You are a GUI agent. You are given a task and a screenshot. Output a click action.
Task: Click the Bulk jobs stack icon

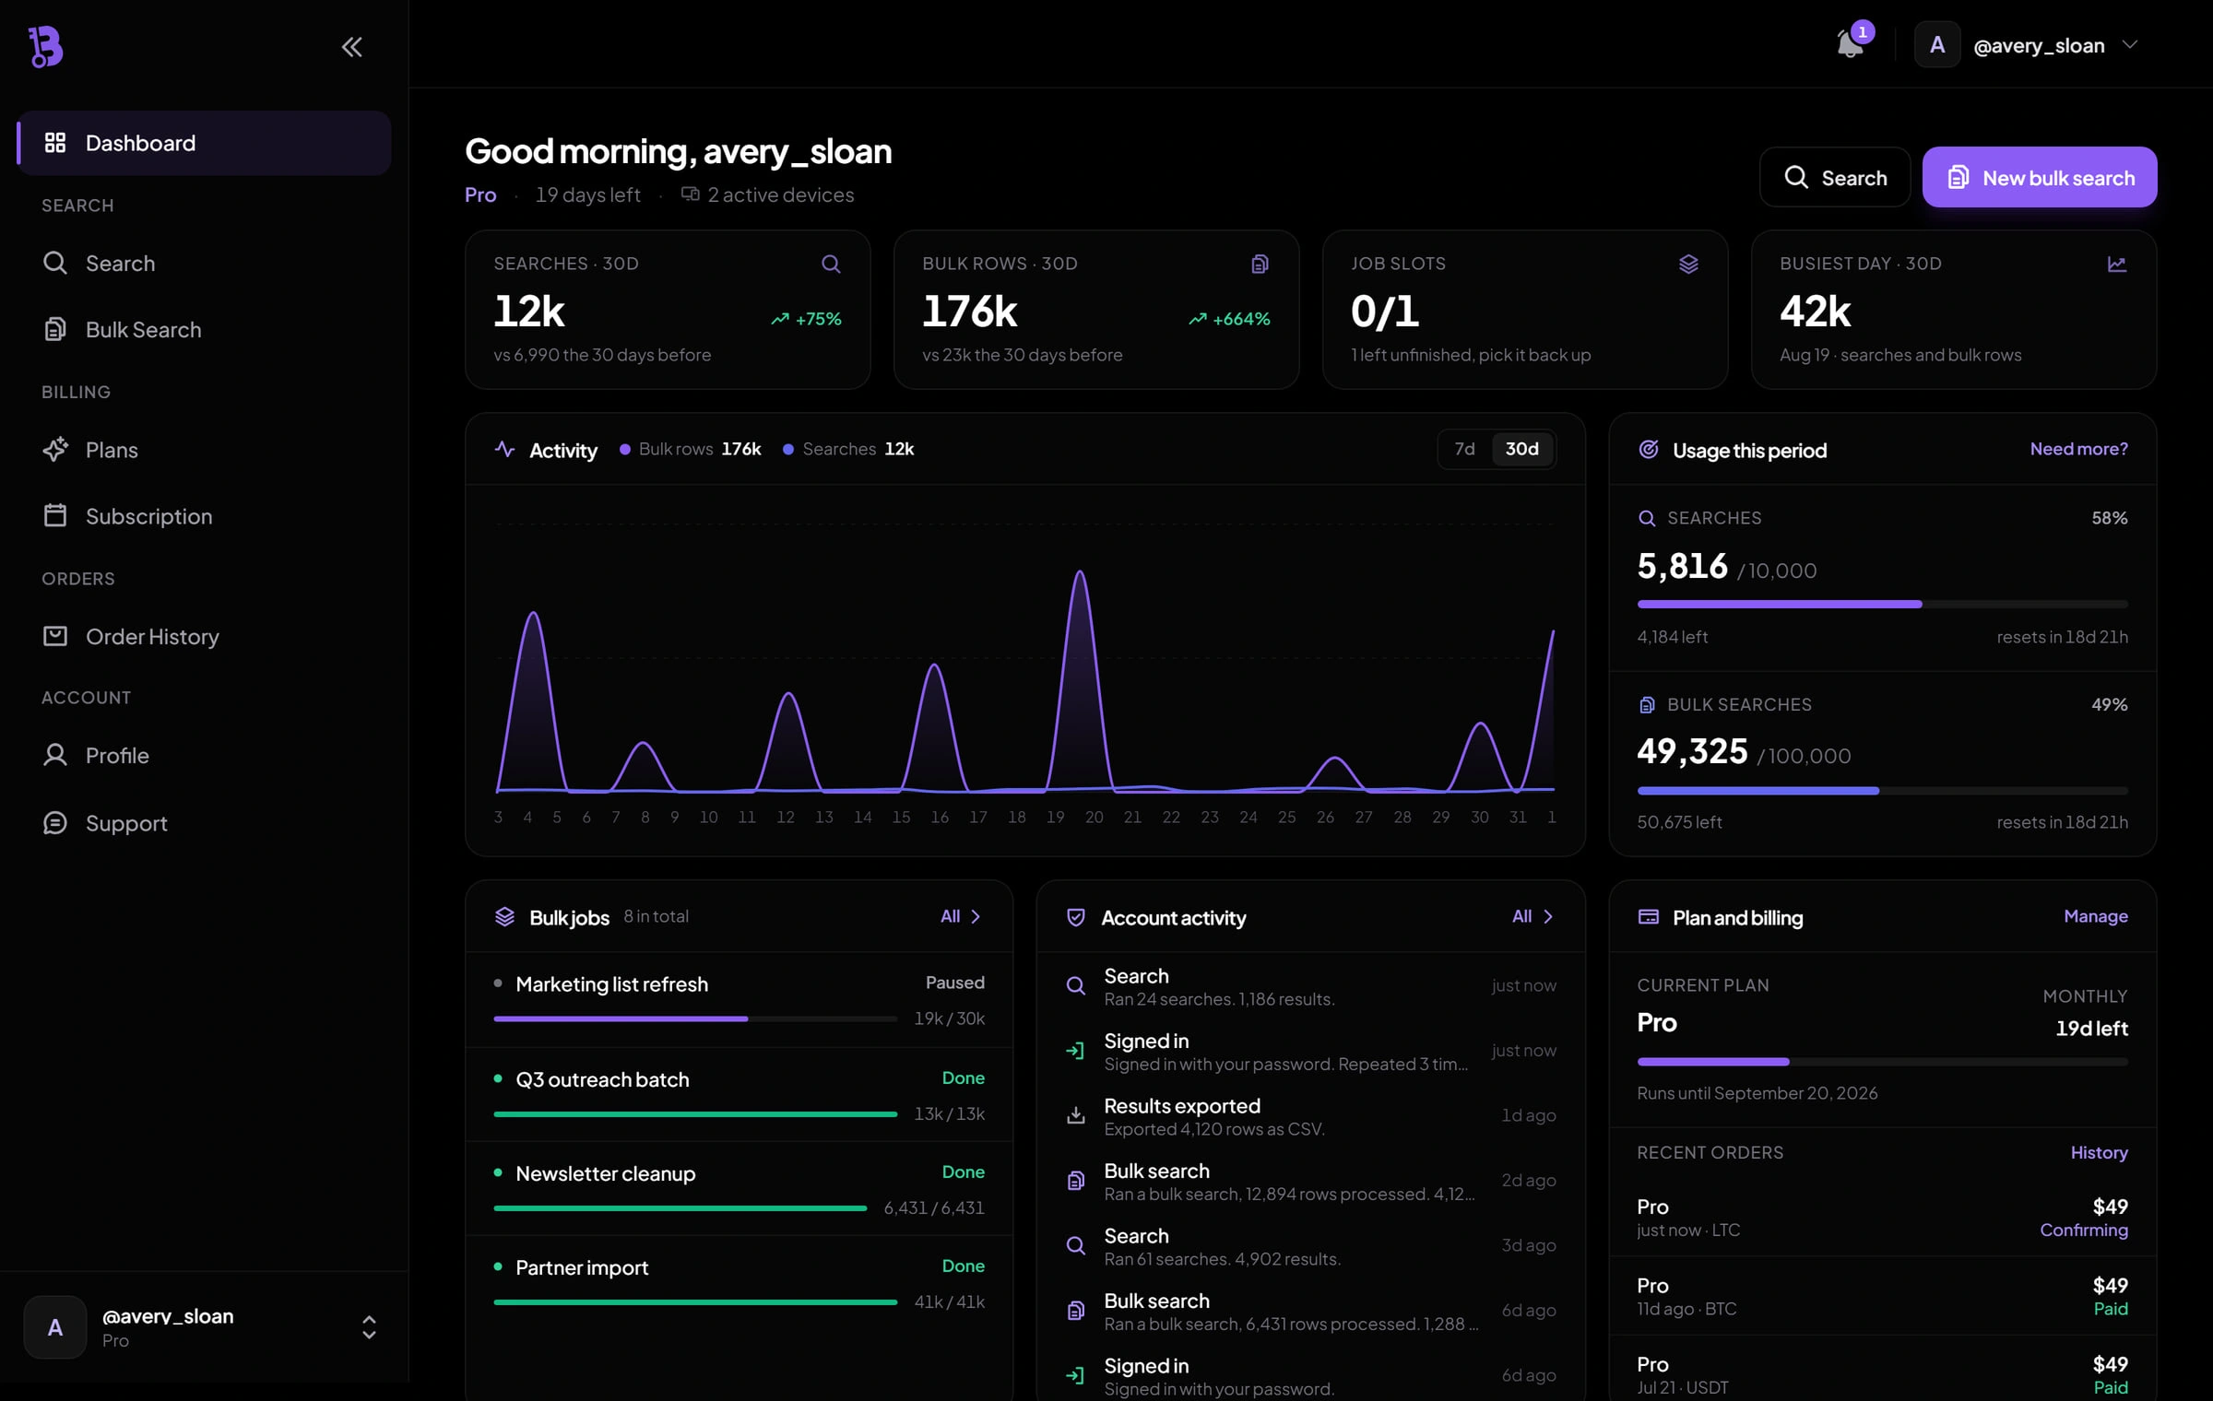click(x=504, y=916)
